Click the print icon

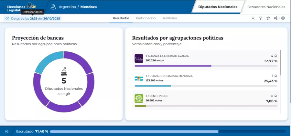(x=283, y=18)
